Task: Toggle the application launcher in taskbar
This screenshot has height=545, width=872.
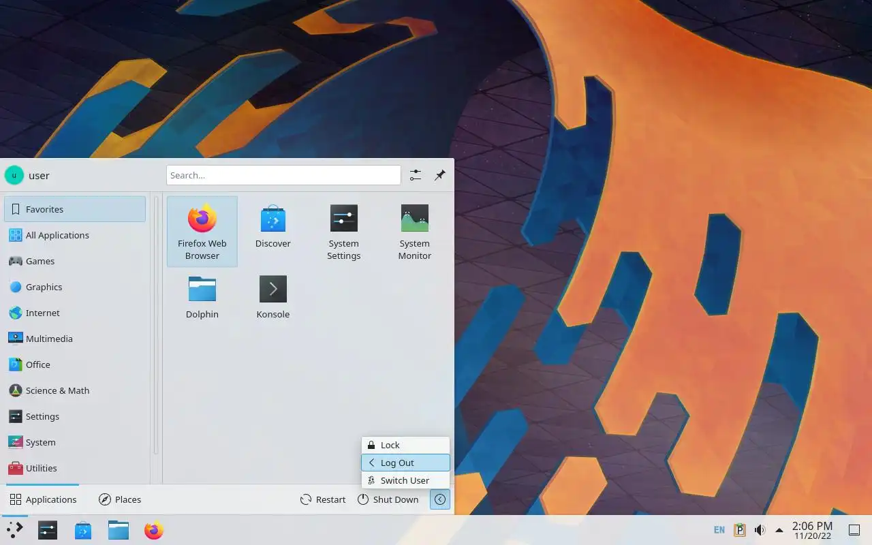Action: pyautogui.click(x=14, y=530)
